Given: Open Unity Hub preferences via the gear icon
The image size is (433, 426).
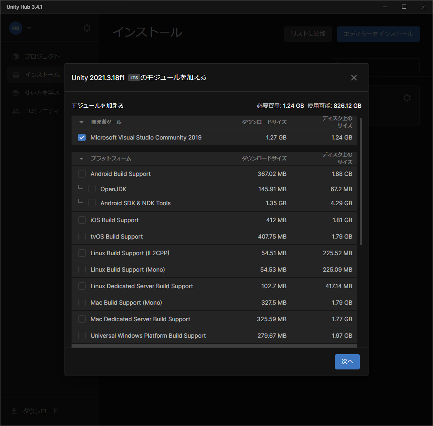Looking at the screenshot, I should coord(87,28).
